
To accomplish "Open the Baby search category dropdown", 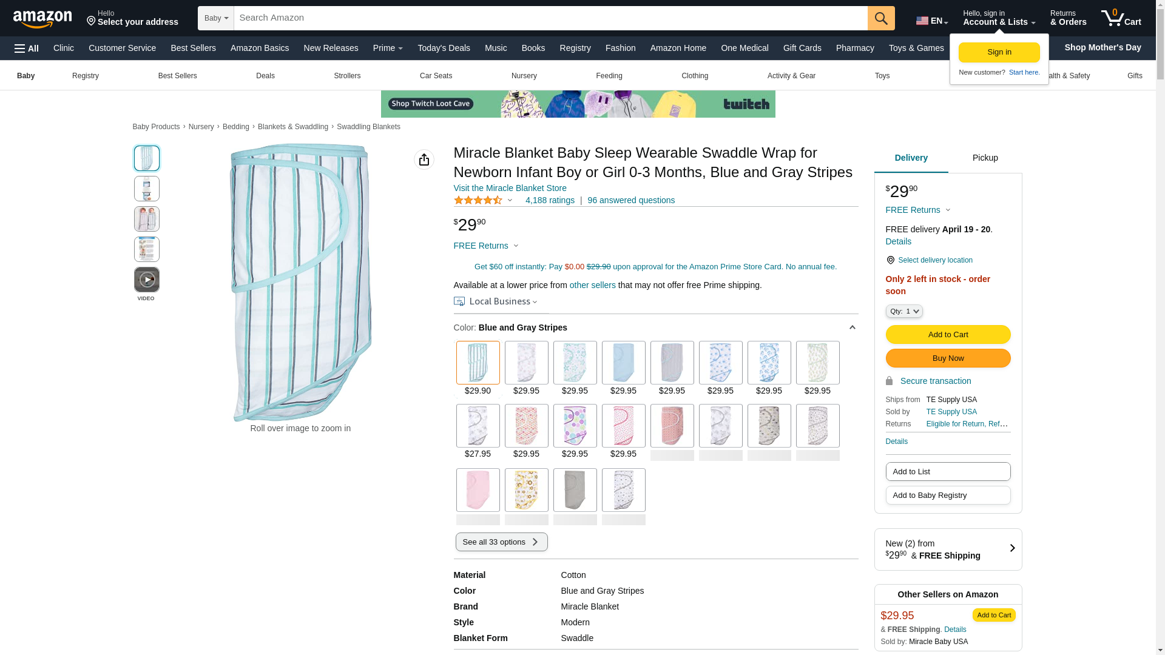I will click(216, 18).
